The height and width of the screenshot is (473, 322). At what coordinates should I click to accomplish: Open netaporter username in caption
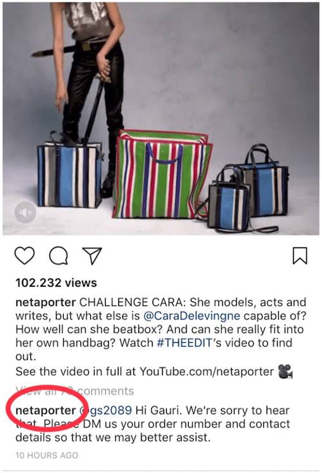pyautogui.click(x=46, y=302)
